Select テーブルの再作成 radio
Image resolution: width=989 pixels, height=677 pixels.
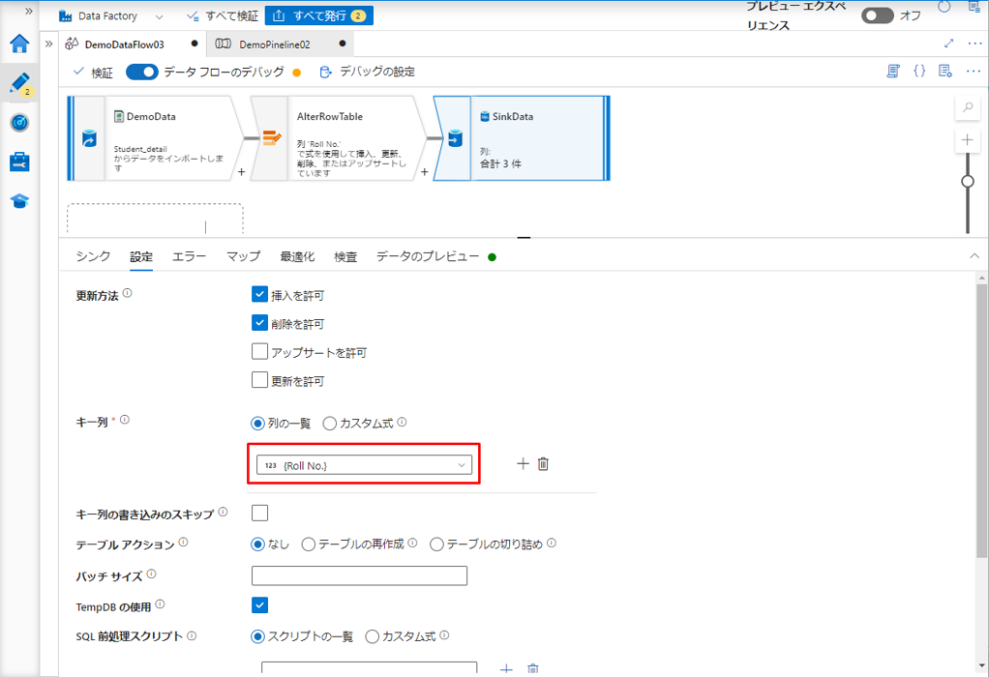click(308, 544)
